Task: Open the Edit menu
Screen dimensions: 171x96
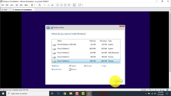Action: click(x=7, y=5)
